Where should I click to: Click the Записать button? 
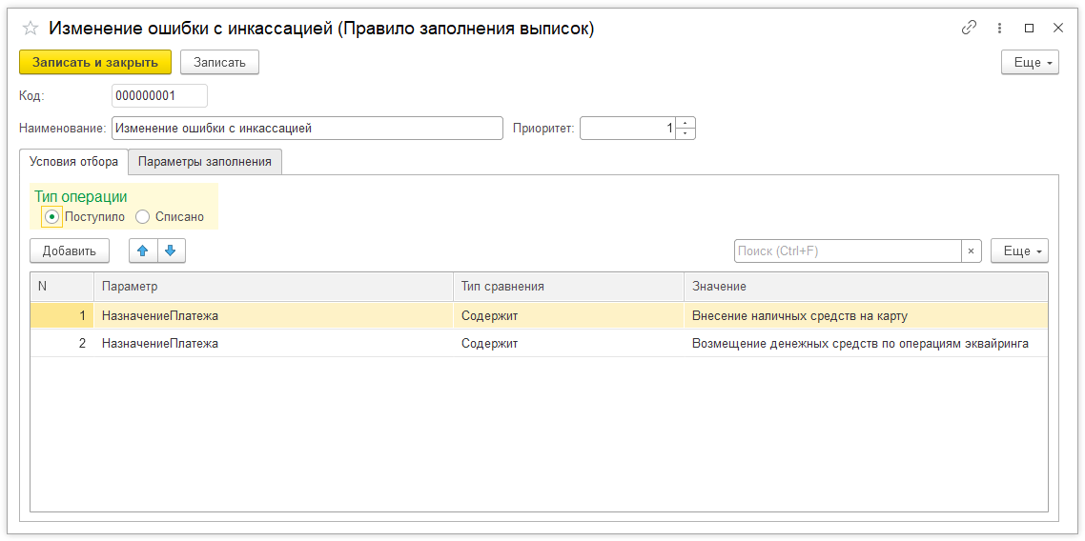point(220,62)
